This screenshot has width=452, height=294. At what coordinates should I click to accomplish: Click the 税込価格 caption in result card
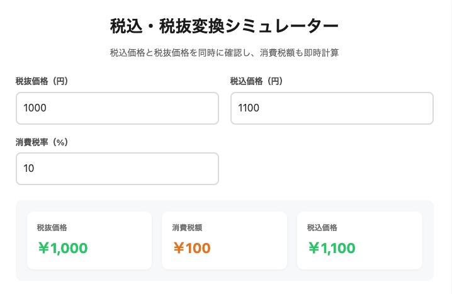pos(322,227)
